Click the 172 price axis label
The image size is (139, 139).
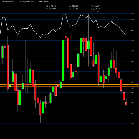[x=132, y=103]
